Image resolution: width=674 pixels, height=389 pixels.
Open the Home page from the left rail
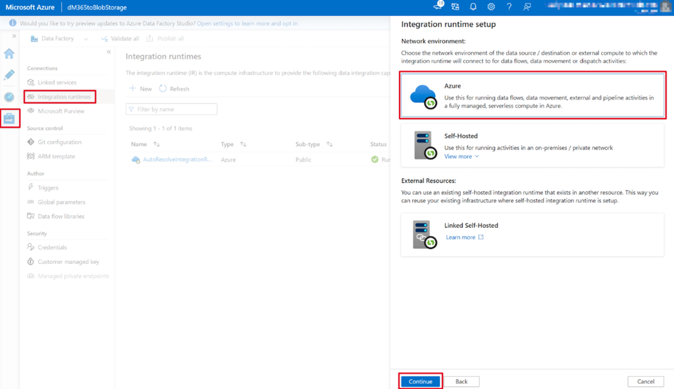click(x=9, y=53)
